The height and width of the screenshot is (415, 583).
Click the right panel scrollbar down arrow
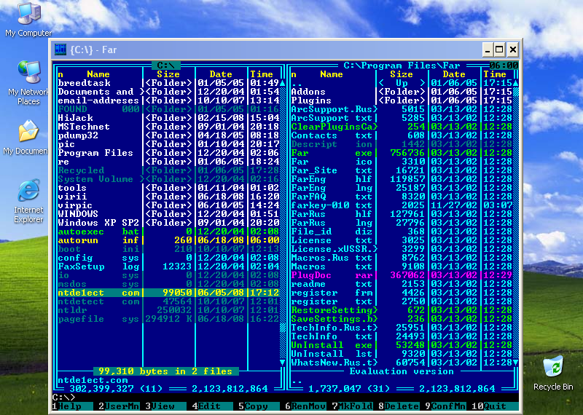[x=515, y=363]
